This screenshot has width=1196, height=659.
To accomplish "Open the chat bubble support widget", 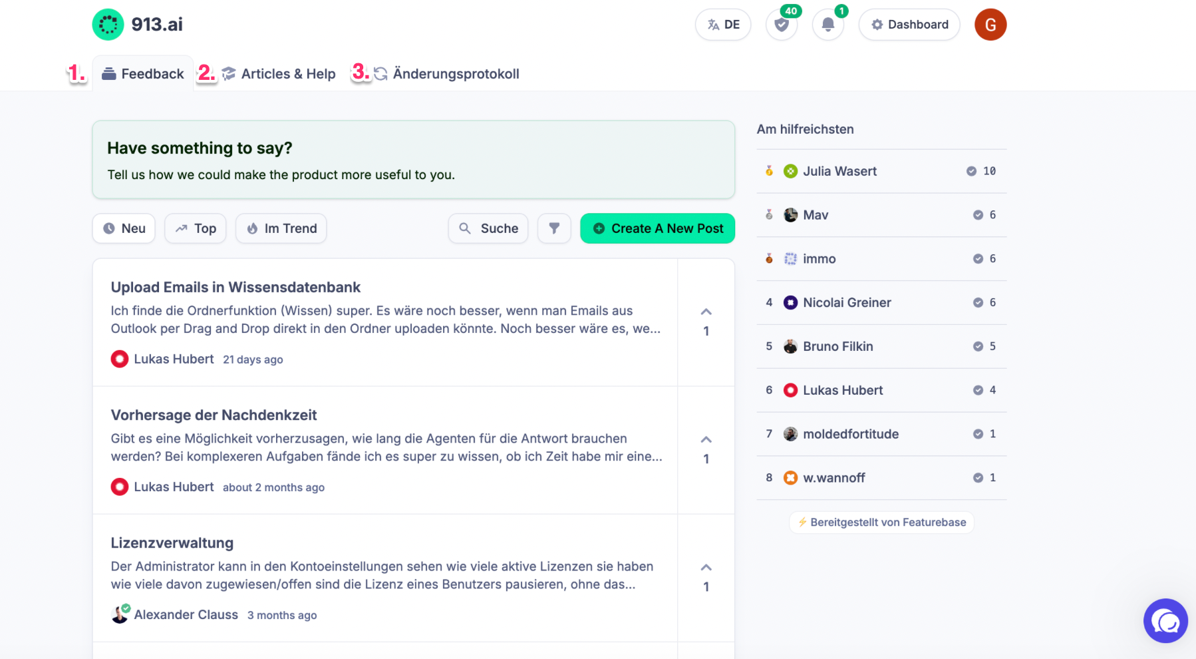I will point(1165,621).
